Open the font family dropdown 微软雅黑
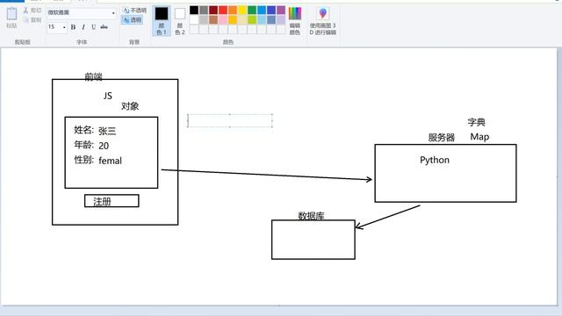Image resolution: width=562 pixels, height=316 pixels. click(82, 12)
